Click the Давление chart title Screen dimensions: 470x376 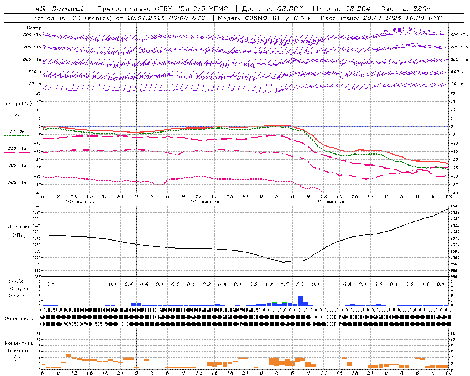point(19,227)
